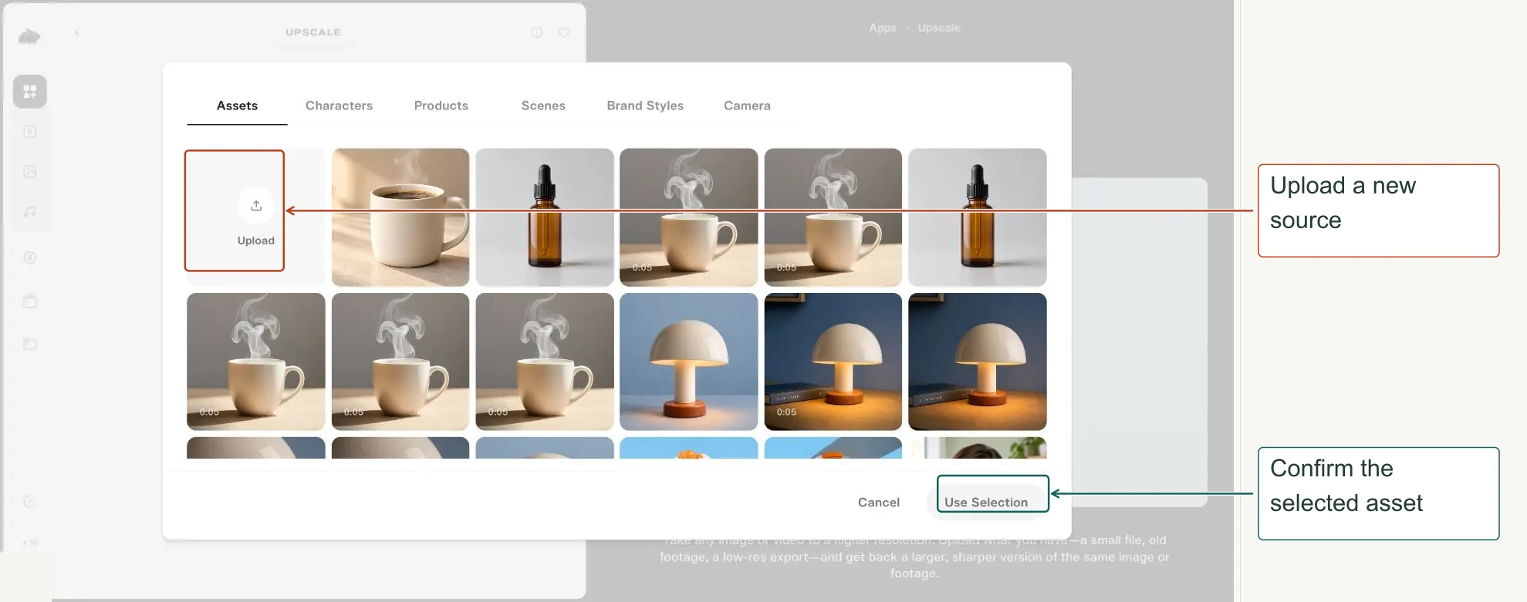Click the circular credits icon above +10
Image resolution: width=1527 pixels, height=602 pixels.
pos(30,502)
